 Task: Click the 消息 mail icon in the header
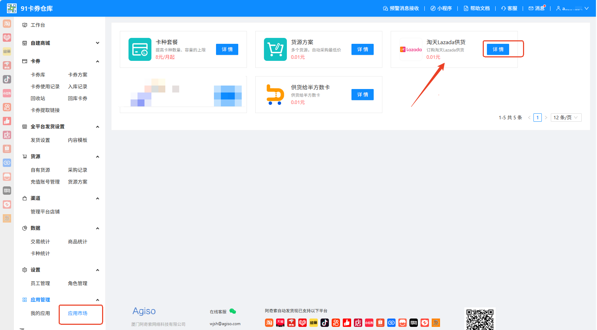pyautogui.click(x=531, y=8)
